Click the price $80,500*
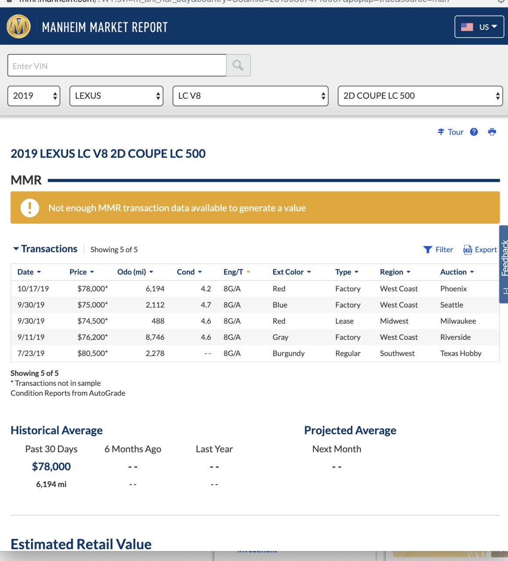 [x=92, y=353]
